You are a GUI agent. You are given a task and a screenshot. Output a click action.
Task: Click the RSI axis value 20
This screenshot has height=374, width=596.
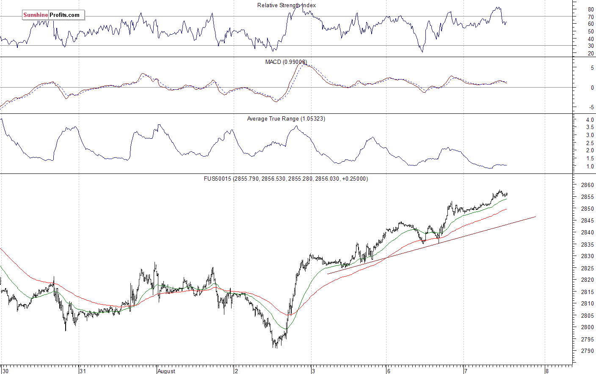590,53
